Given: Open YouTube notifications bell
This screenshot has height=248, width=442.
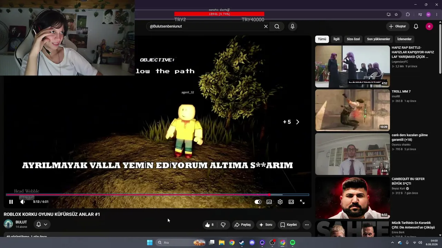Looking at the screenshot, I should (x=416, y=27).
